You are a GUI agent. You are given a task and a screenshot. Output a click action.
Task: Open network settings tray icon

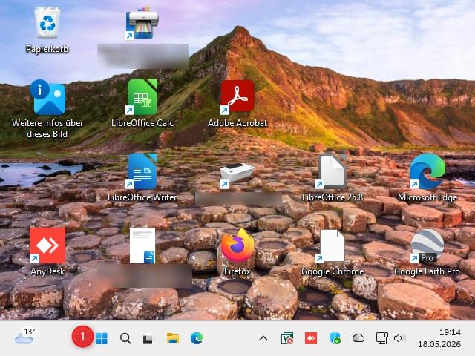[381, 338]
